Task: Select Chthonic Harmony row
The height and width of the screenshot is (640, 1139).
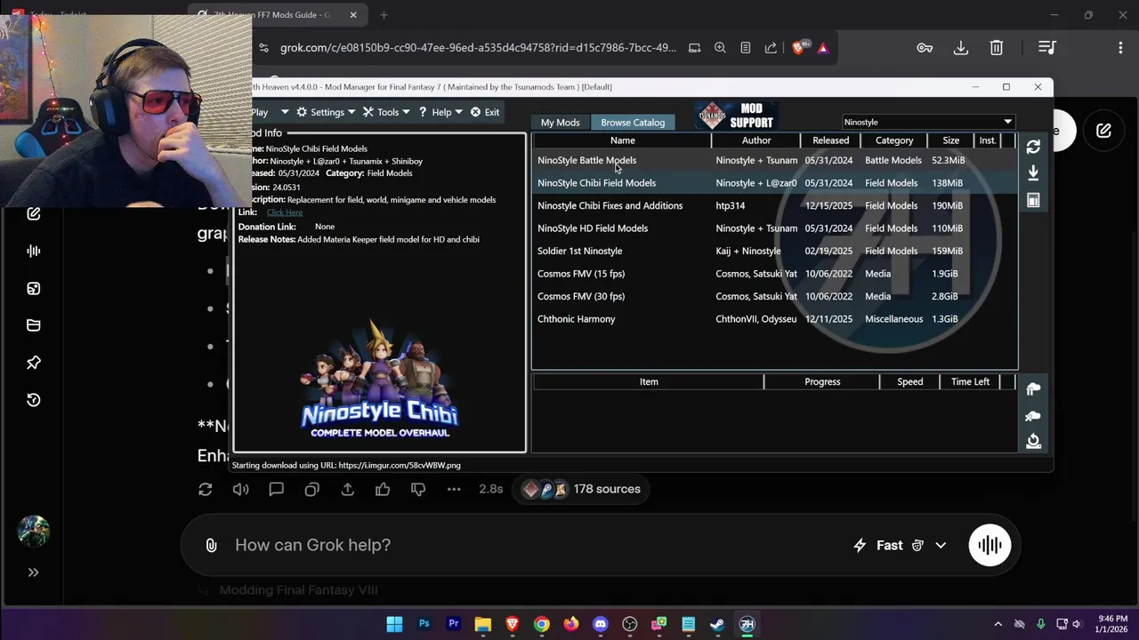Action: coord(774,319)
